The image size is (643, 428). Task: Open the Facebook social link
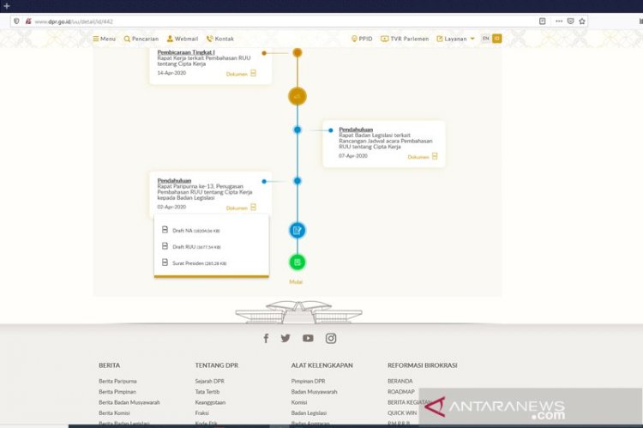(266, 338)
